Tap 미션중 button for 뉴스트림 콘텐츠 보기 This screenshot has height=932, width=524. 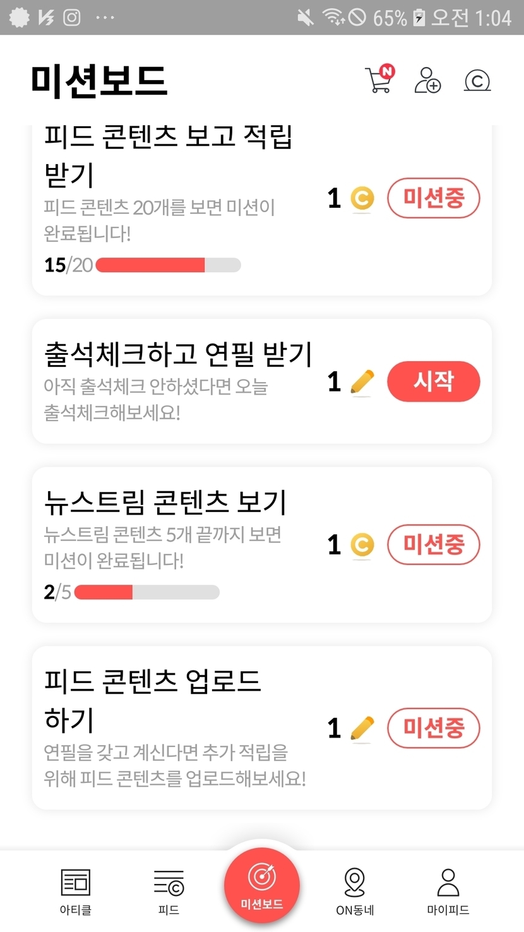pyautogui.click(x=434, y=544)
